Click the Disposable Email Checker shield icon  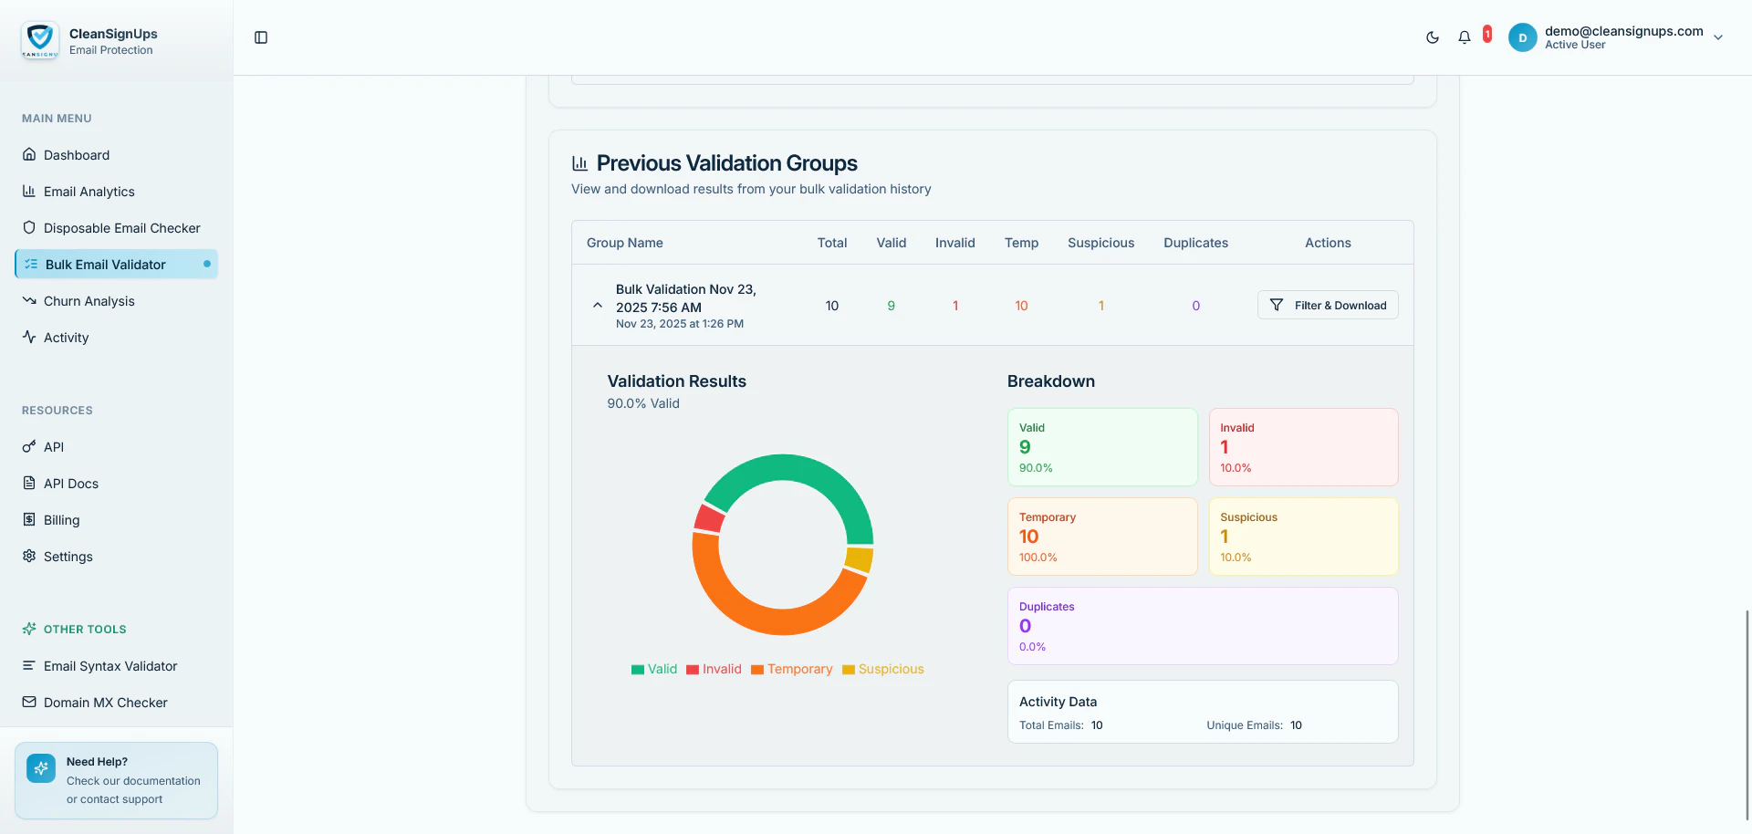point(29,227)
